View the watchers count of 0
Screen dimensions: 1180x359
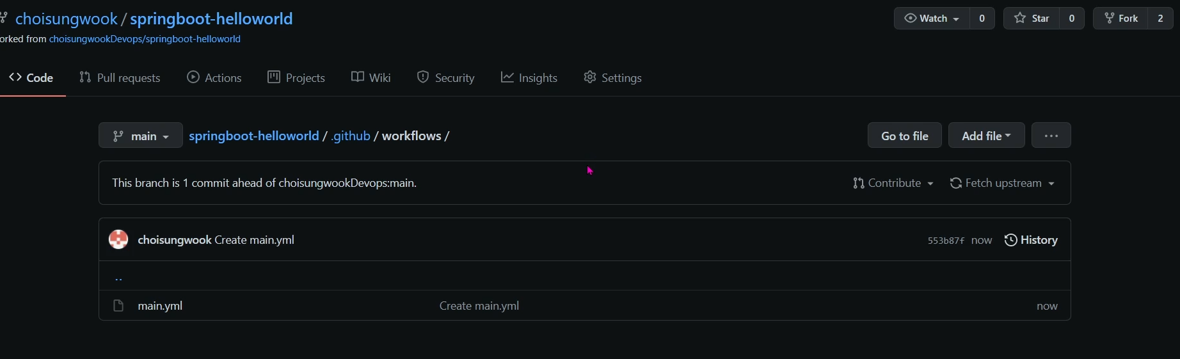tap(982, 19)
